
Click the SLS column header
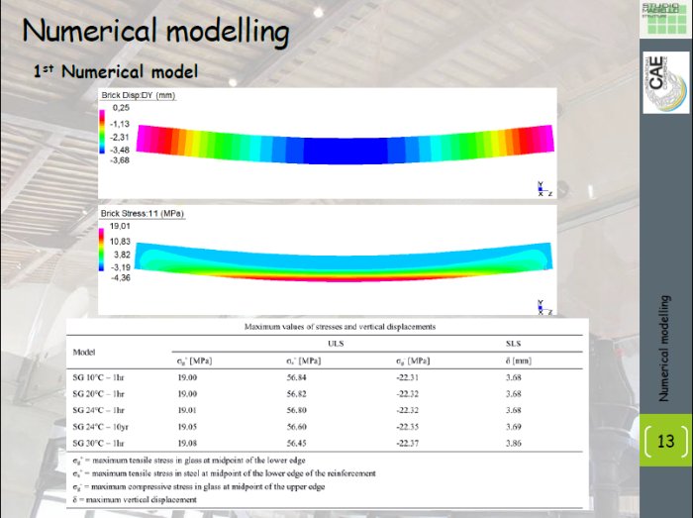pyautogui.click(x=513, y=344)
